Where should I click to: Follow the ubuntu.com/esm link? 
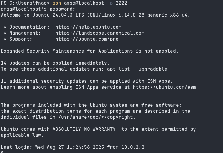[x=164, y=87]
